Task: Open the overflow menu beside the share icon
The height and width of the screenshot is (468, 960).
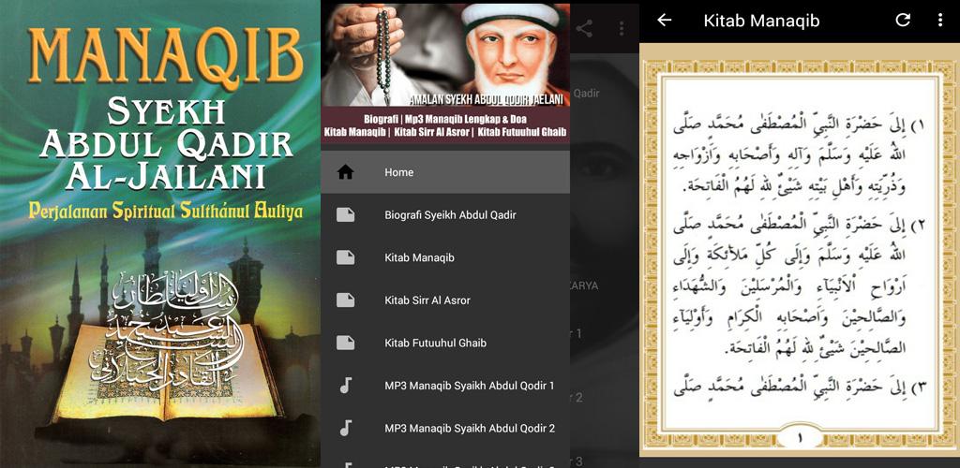Action: pos(622,28)
